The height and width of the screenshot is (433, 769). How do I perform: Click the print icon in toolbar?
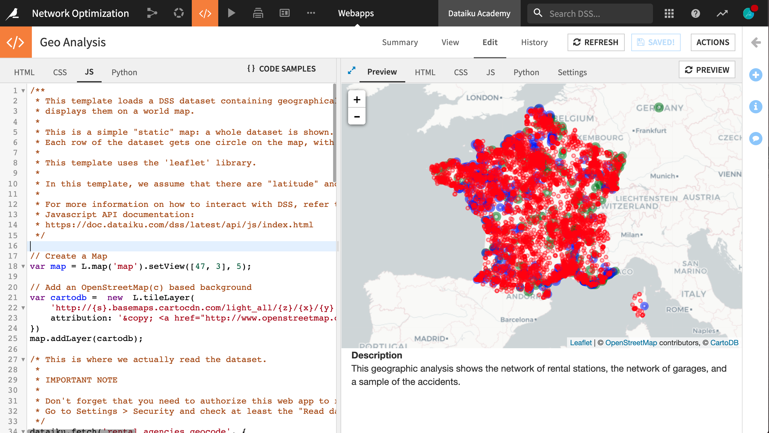[258, 13]
